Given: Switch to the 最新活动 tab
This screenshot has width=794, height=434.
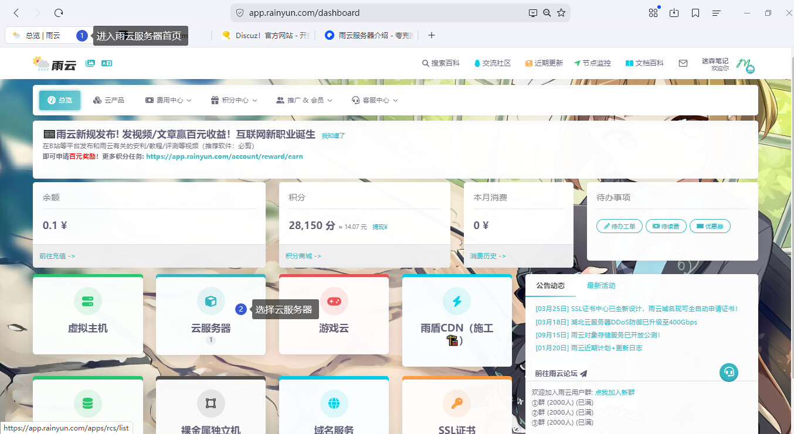Looking at the screenshot, I should point(601,286).
